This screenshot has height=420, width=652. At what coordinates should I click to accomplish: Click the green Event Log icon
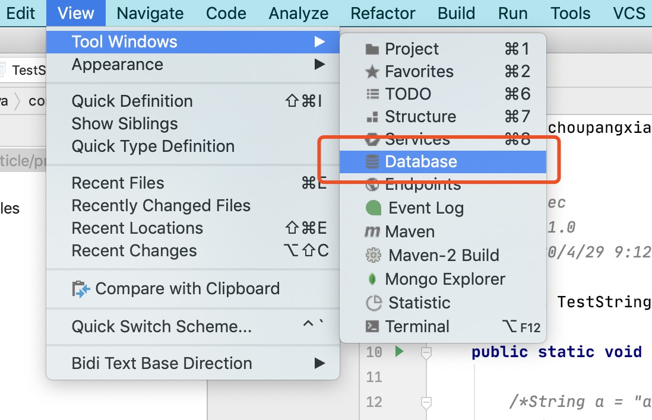pos(374,208)
